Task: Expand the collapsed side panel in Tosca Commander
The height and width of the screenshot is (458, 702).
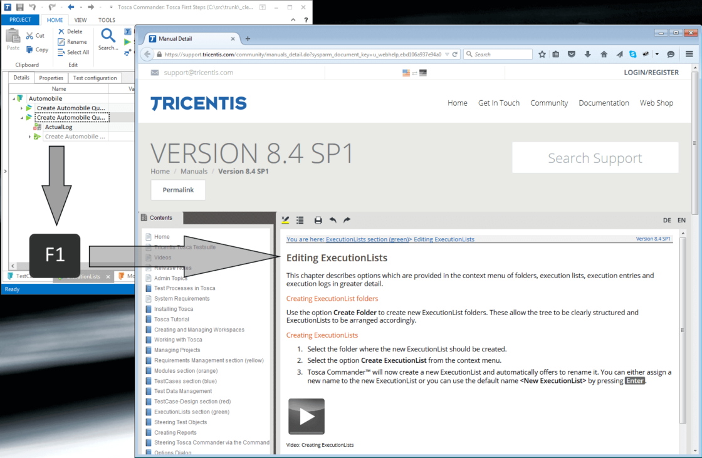Action: 5,171
